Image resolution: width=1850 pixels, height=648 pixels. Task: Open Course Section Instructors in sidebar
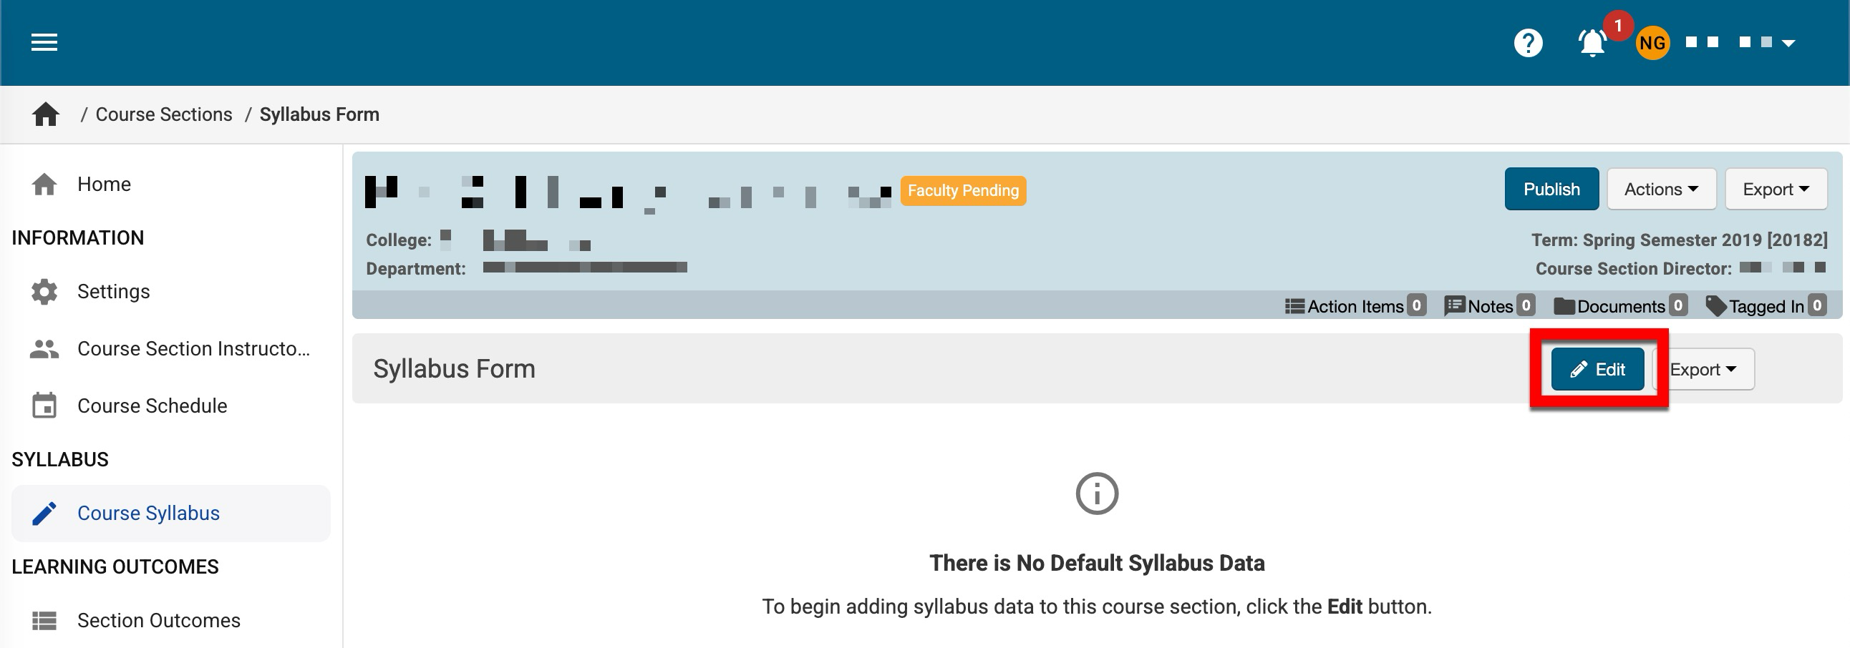coord(193,349)
